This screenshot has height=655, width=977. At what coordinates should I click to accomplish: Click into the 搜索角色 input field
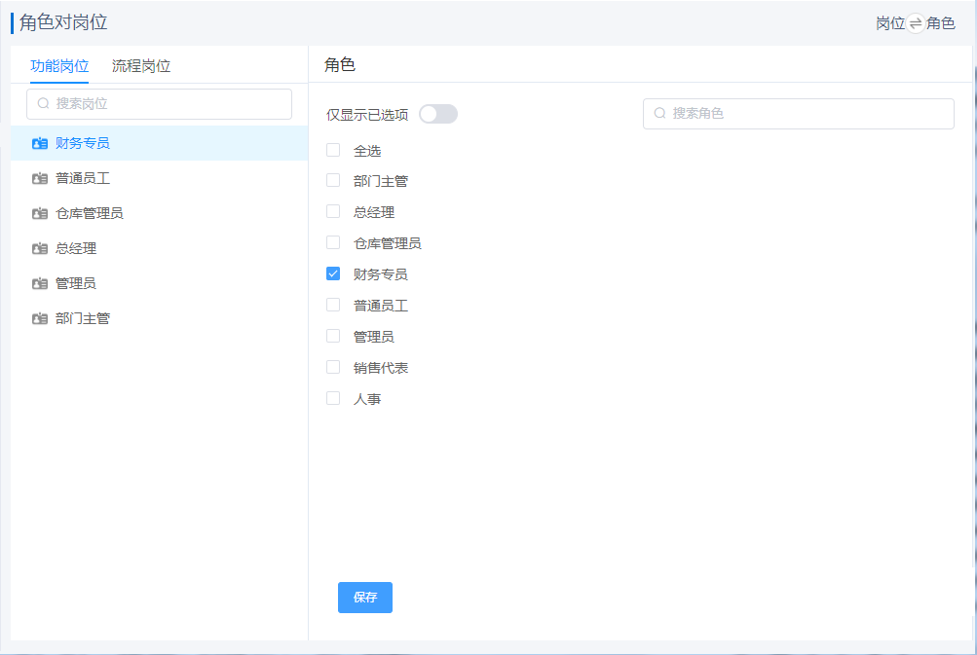pos(808,114)
